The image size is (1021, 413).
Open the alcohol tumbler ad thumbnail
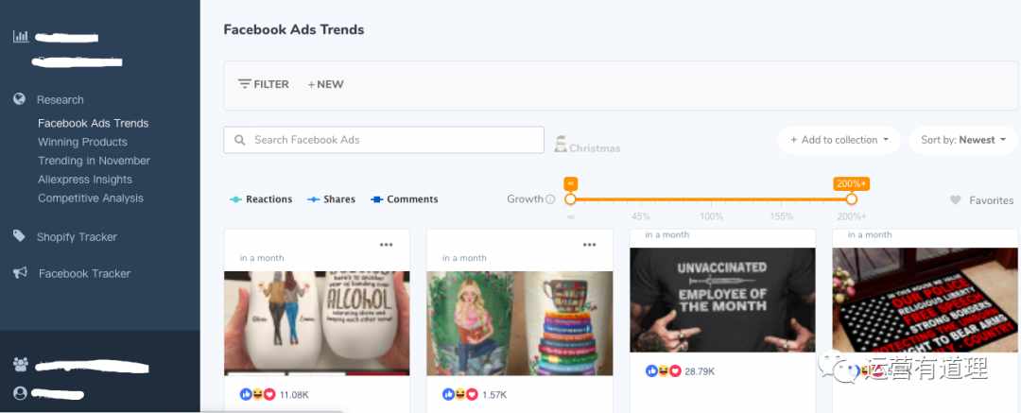tap(317, 323)
